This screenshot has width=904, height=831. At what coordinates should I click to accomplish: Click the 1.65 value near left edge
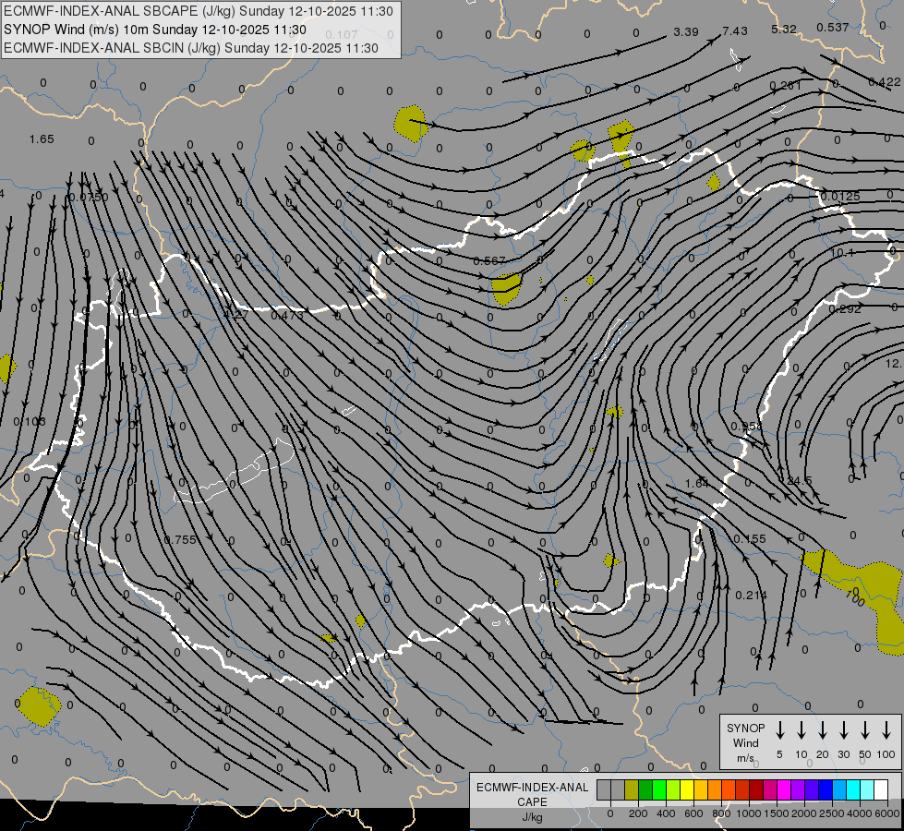[42, 139]
